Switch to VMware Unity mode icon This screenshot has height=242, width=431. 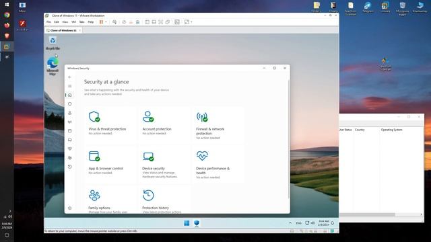(x=168, y=22)
